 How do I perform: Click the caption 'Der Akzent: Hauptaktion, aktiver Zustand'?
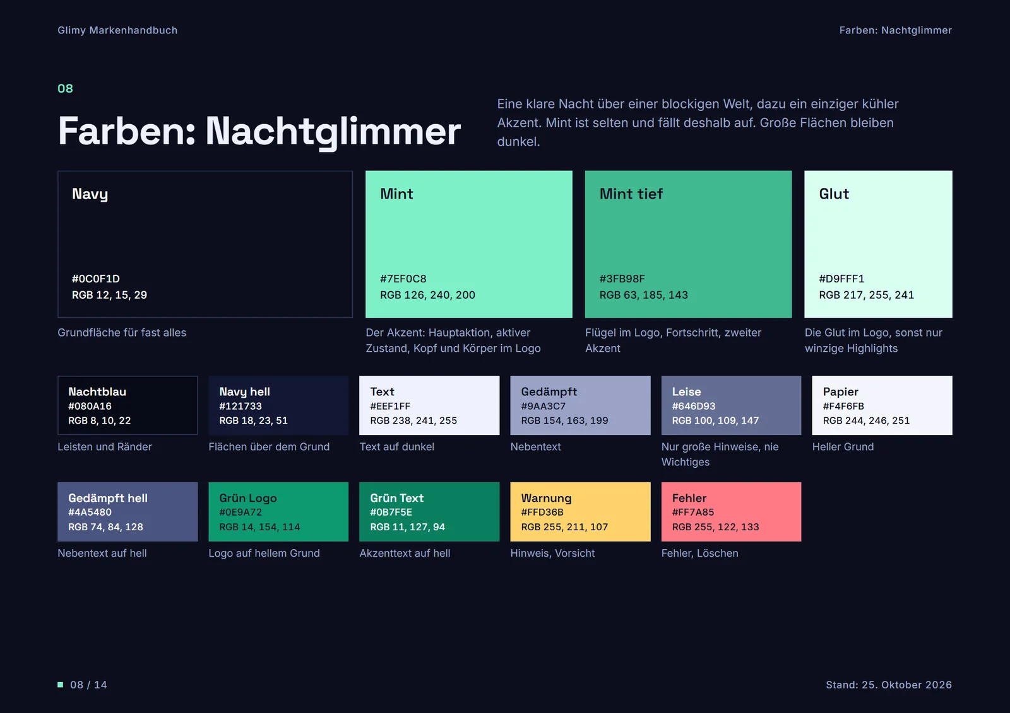coord(453,340)
